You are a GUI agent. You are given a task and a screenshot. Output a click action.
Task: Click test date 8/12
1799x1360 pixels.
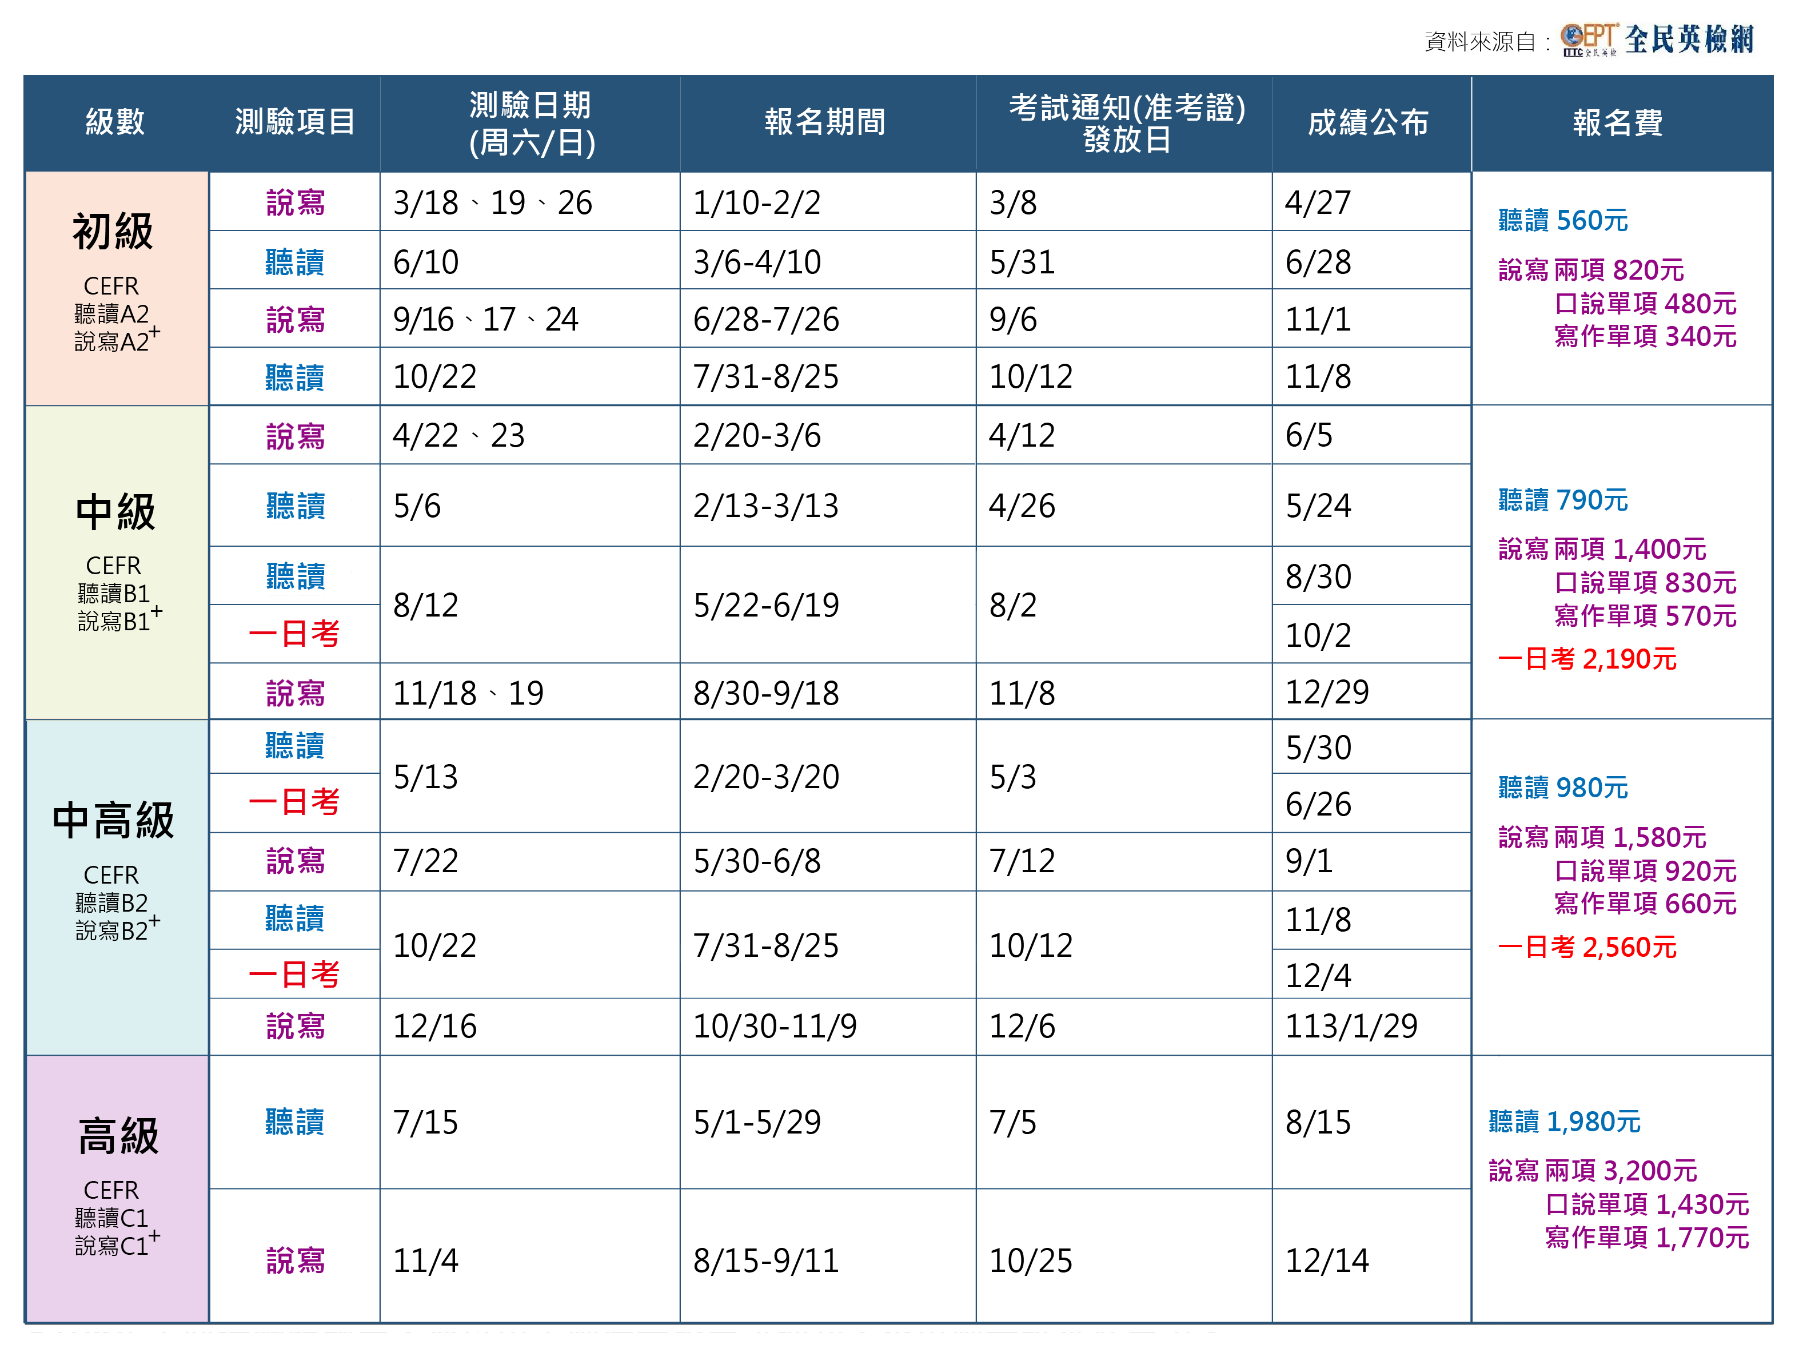(425, 605)
